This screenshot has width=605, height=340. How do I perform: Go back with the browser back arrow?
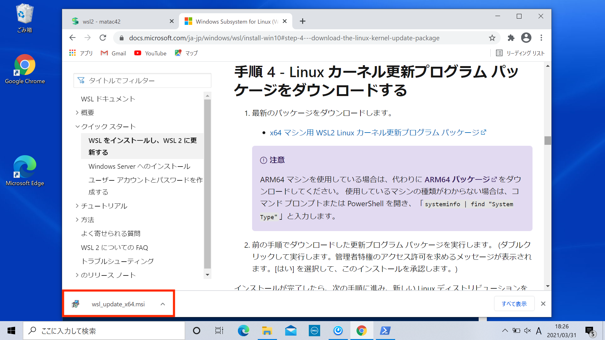(x=72, y=38)
